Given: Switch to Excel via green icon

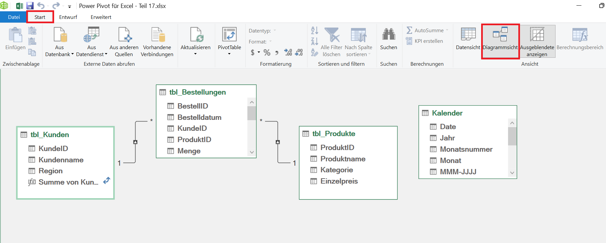Looking at the screenshot, I should coord(20,6).
